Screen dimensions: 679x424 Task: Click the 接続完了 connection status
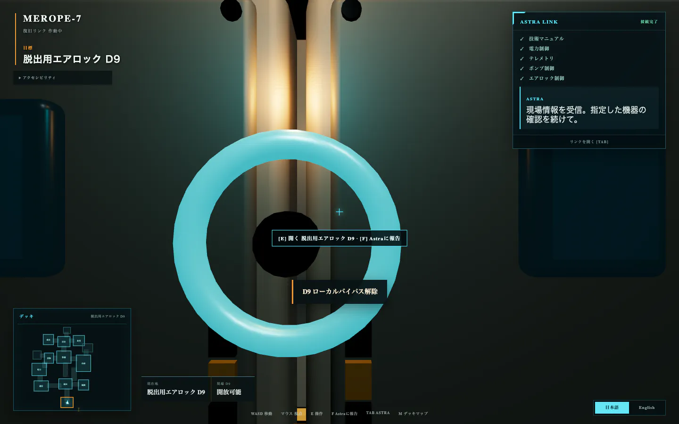pyautogui.click(x=649, y=22)
